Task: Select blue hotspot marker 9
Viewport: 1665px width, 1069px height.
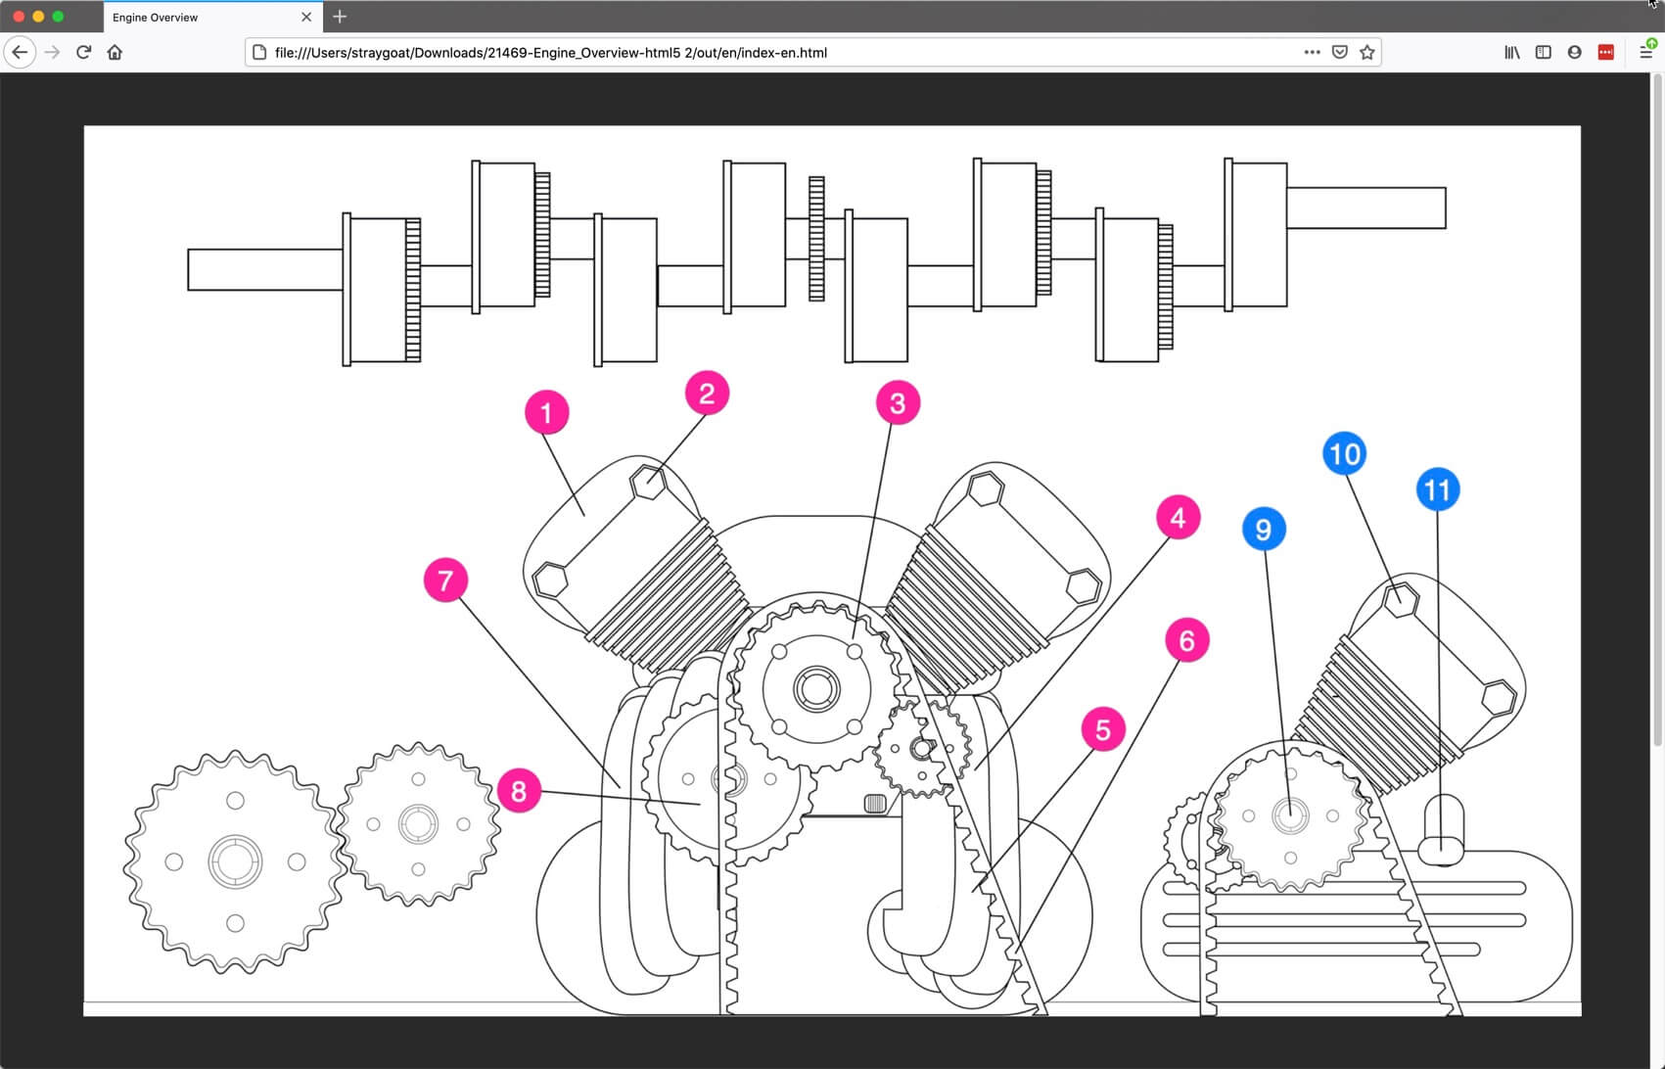Action: point(1265,528)
